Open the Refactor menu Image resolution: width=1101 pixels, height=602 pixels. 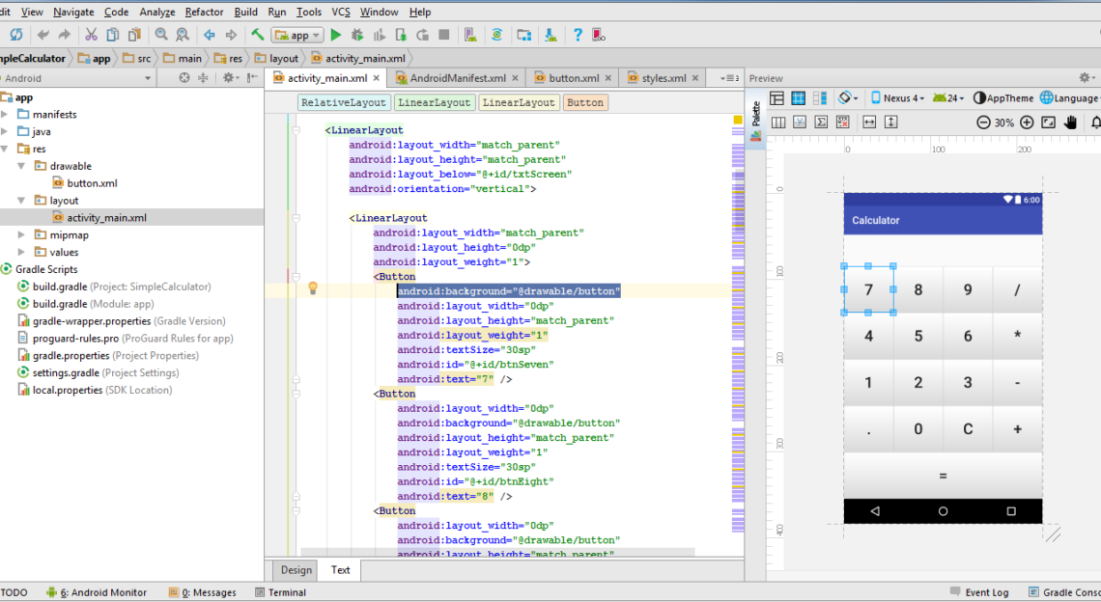pyautogui.click(x=204, y=12)
